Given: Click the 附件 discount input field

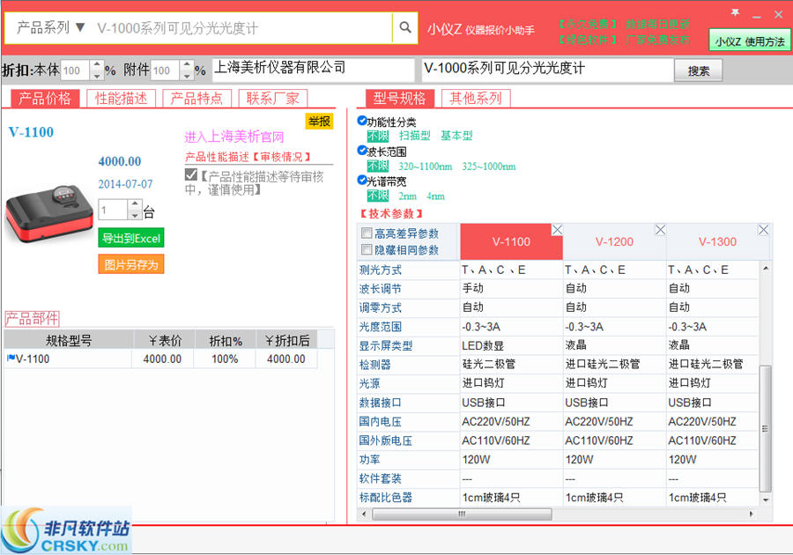Looking at the screenshot, I should pyautogui.click(x=165, y=70).
